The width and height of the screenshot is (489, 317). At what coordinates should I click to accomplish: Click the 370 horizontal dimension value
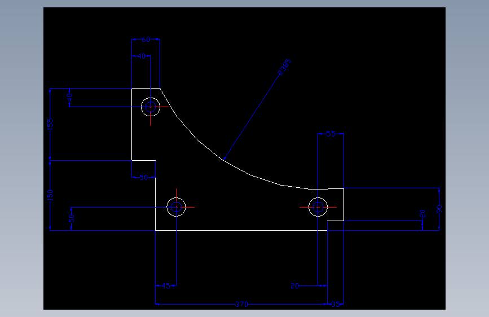click(241, 304)
